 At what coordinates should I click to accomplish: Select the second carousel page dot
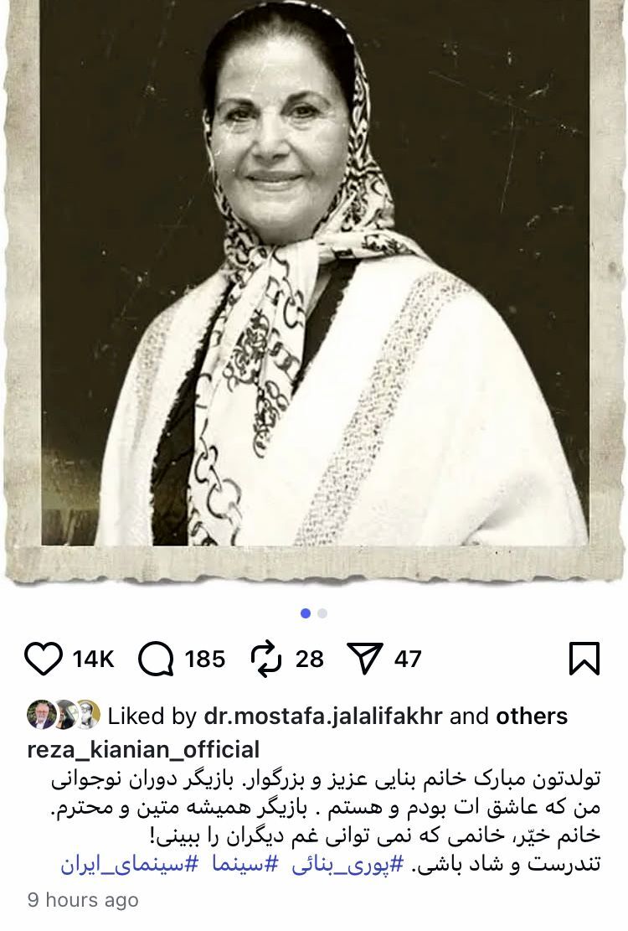[x=322, y=613]
